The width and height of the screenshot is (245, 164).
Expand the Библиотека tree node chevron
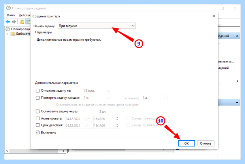pyautogui.click(x=8, y=34)
